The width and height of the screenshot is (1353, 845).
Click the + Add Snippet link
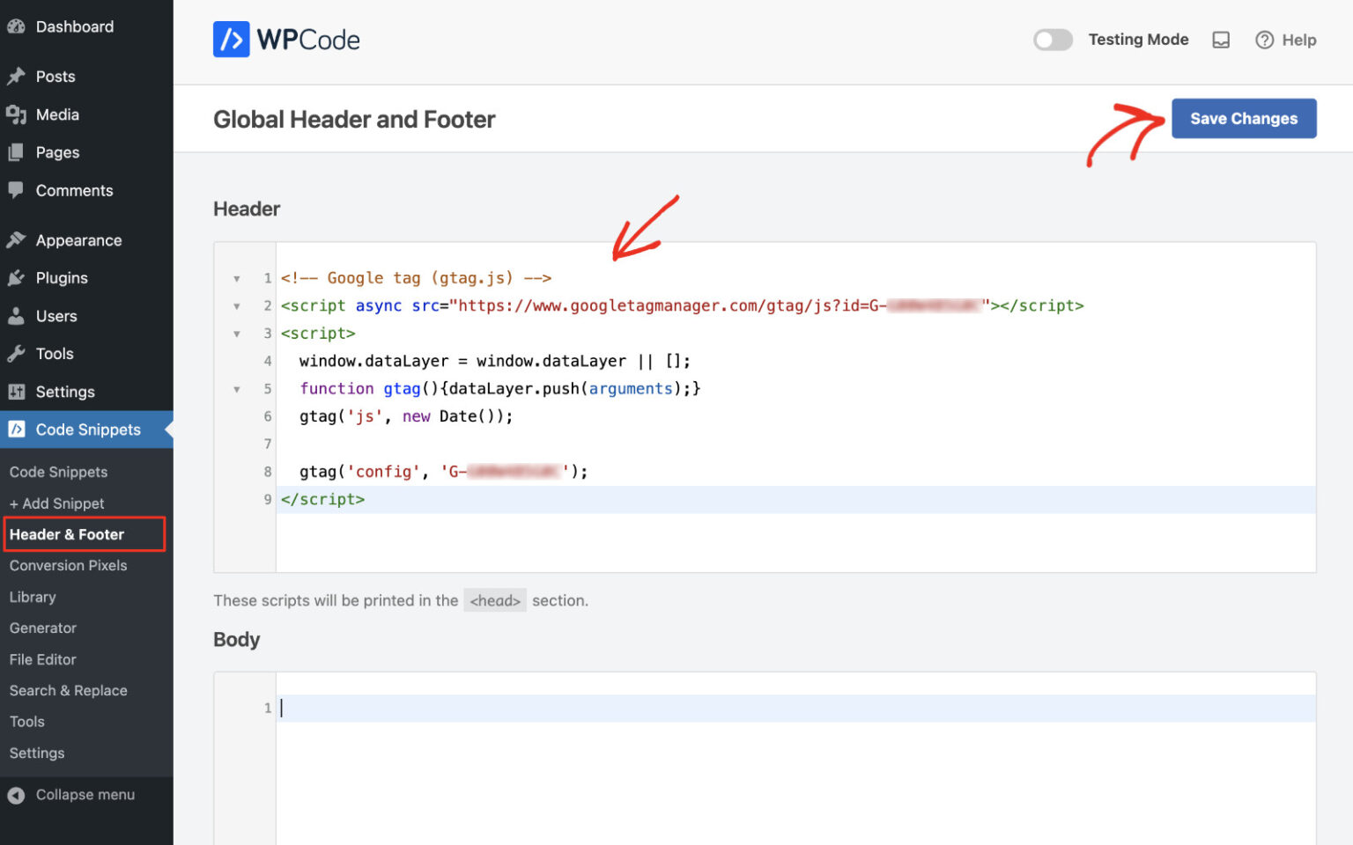pos(57,503)
